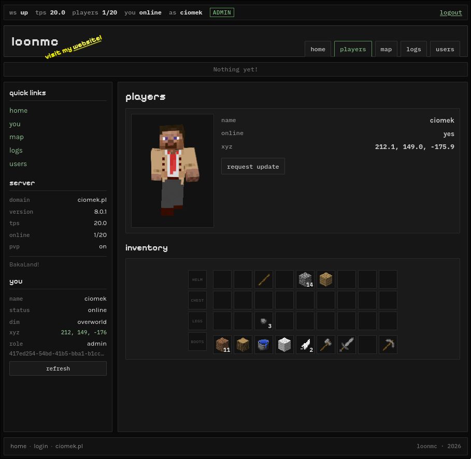Open the map quick link
Screen dimensions: 471x459
point(16,137)
